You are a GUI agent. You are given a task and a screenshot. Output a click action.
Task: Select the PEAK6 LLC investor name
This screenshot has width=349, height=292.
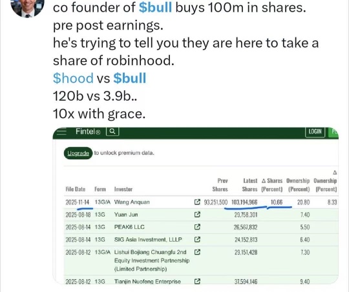pyautogui.click(x=129, y=227)
